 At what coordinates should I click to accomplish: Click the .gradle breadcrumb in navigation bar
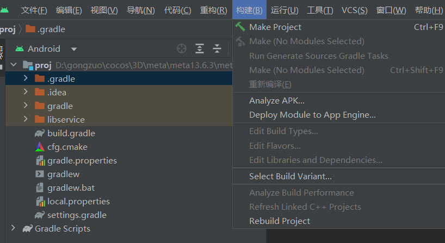point(51,29)
